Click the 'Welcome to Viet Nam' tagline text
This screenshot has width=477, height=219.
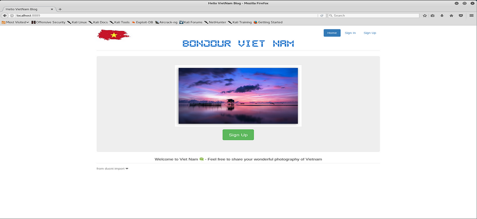tap(238, 159)
